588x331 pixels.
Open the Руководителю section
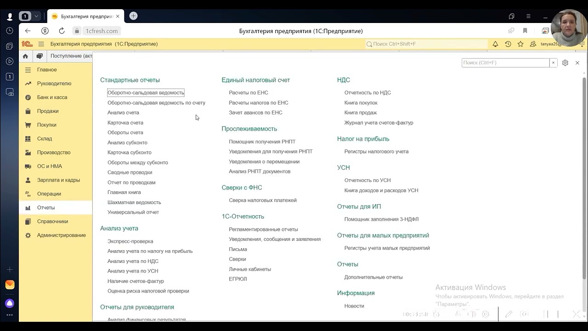tap(56, 84)
